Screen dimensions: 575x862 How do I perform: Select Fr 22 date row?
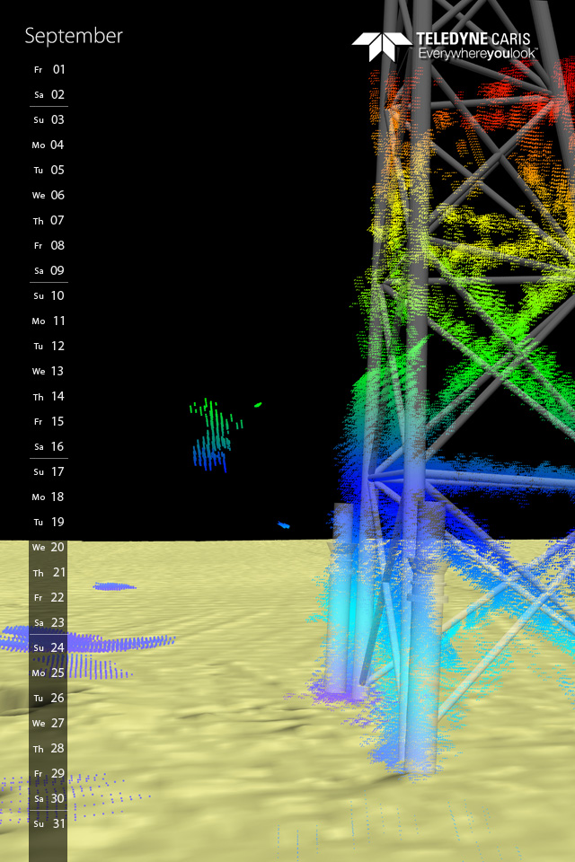(49, 598)
